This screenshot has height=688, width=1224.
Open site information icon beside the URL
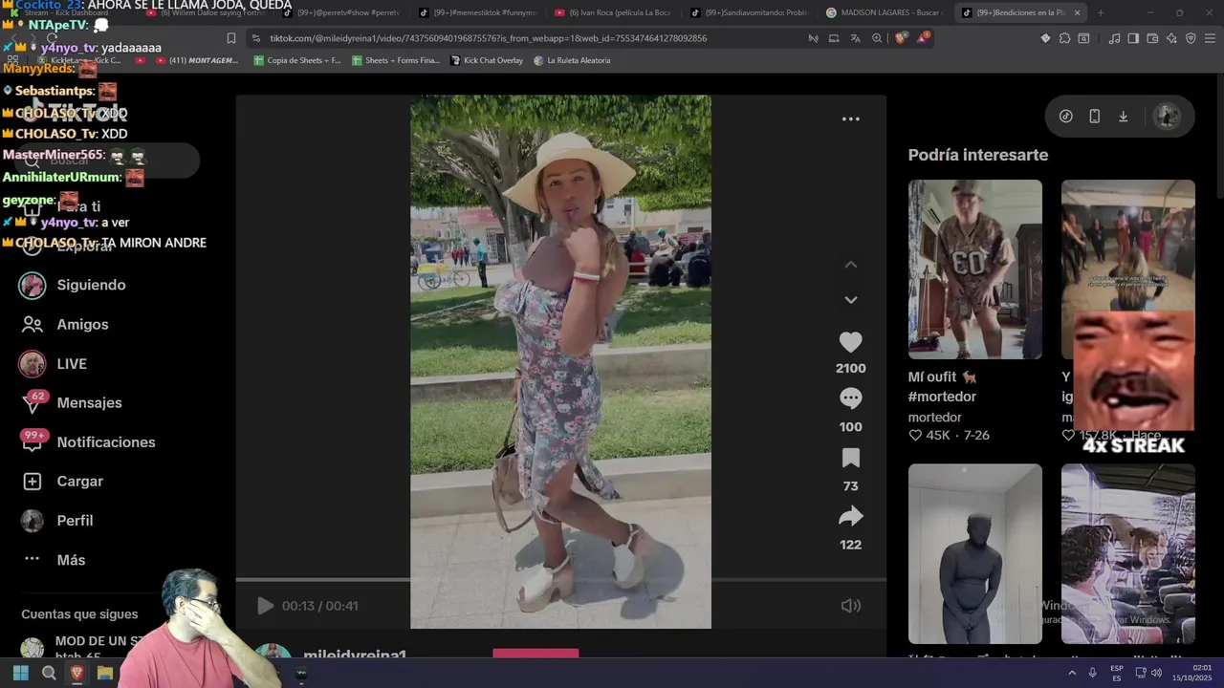[x=256, y=38]
